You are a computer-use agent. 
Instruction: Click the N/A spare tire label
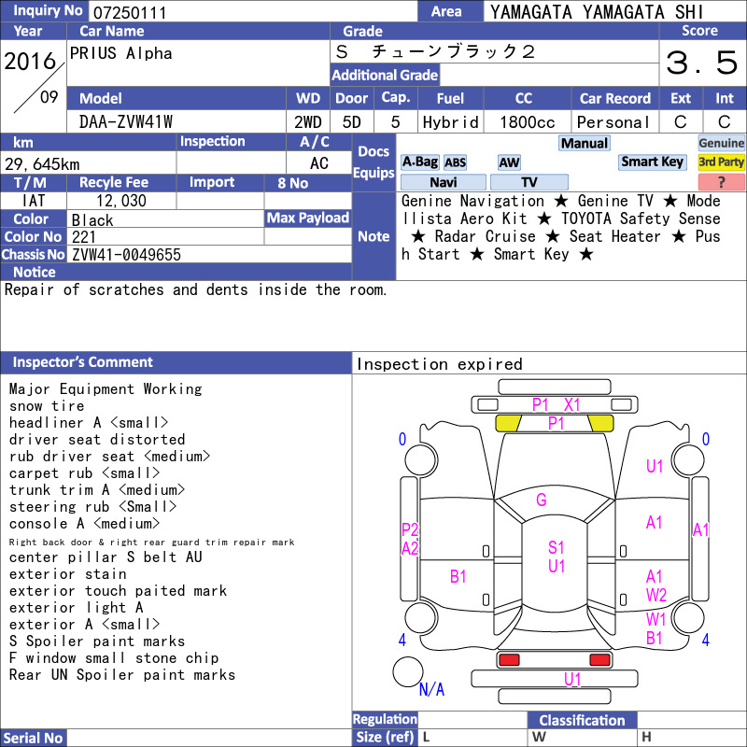tap(431, 689)
